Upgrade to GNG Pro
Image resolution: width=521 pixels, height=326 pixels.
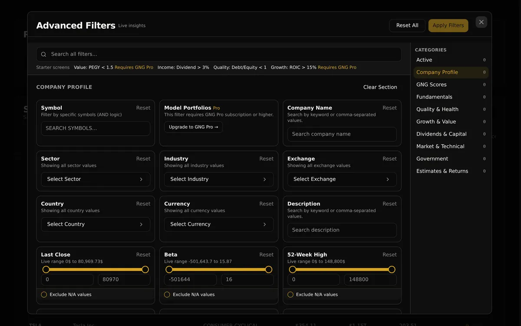coord(193,127)
